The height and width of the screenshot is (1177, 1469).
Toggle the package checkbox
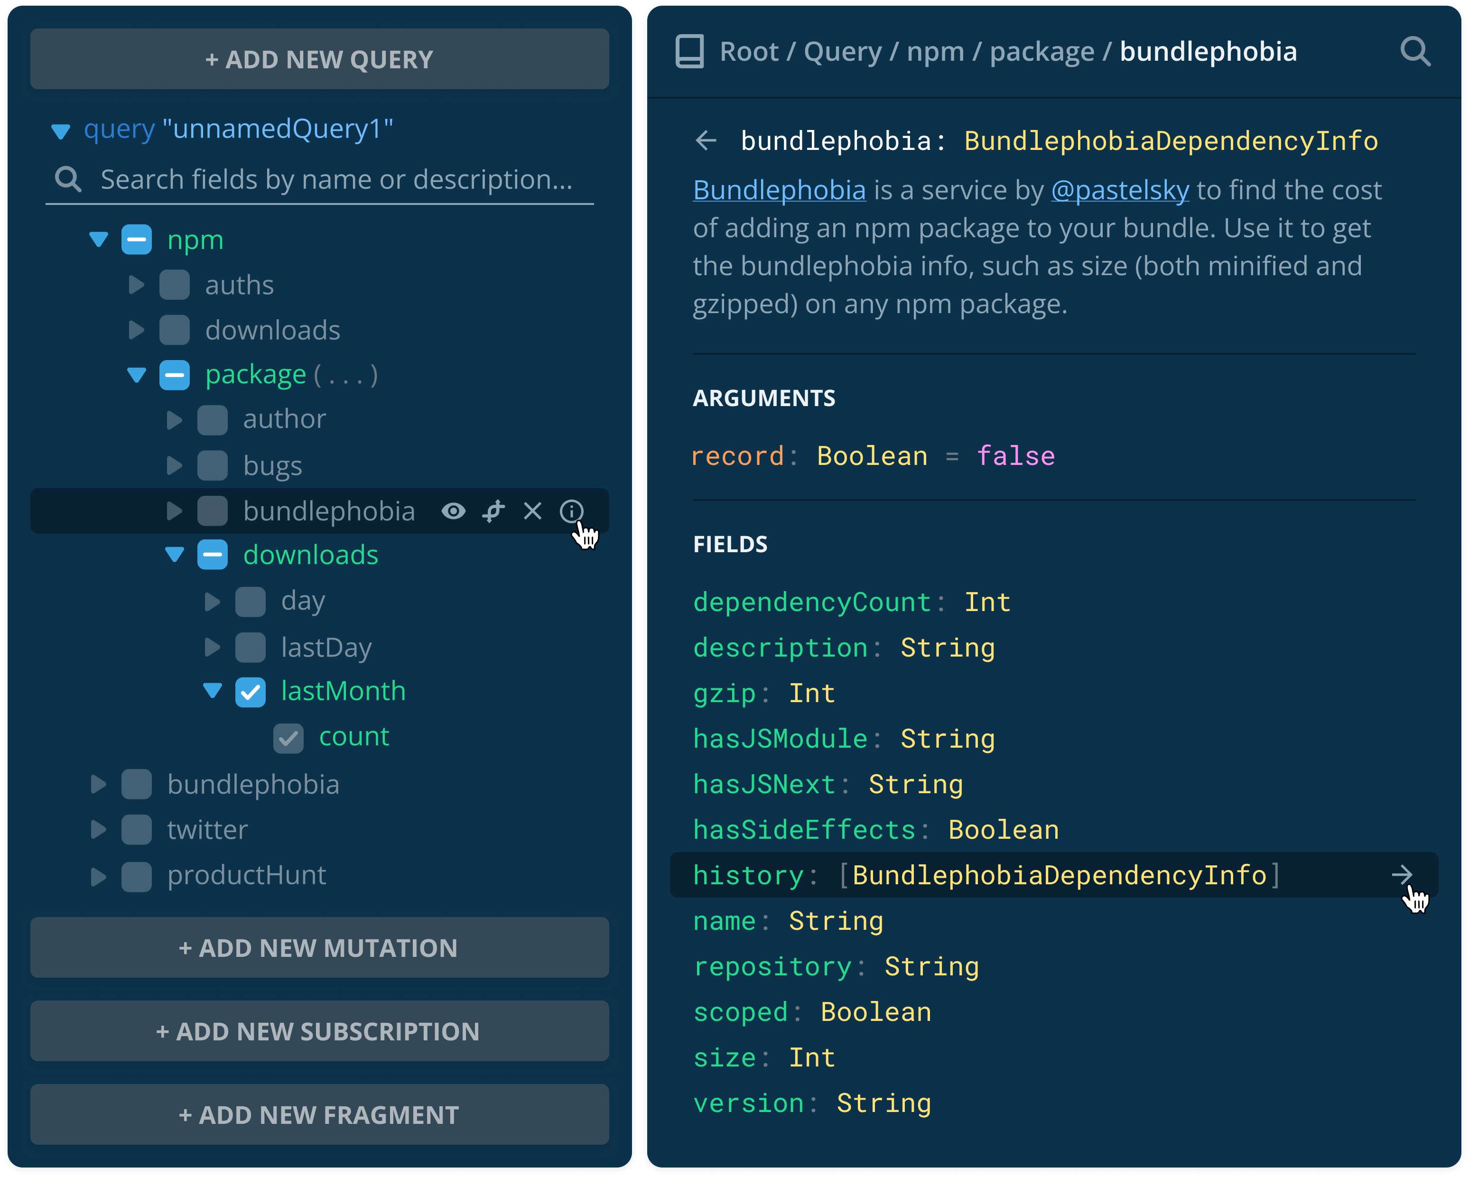(x=175, y=375)
